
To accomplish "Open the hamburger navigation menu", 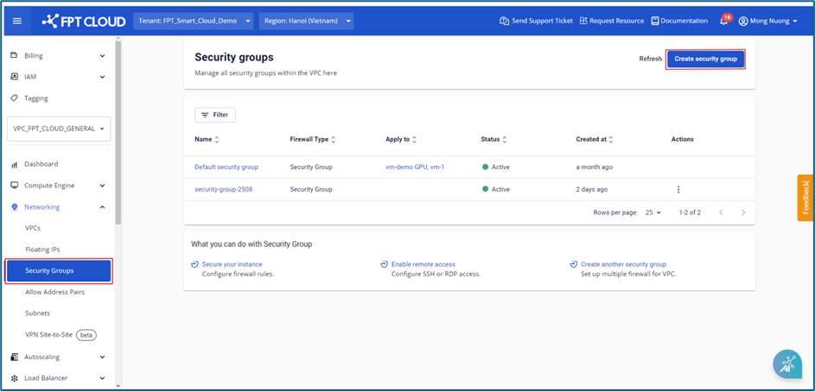I will [18, 21].
